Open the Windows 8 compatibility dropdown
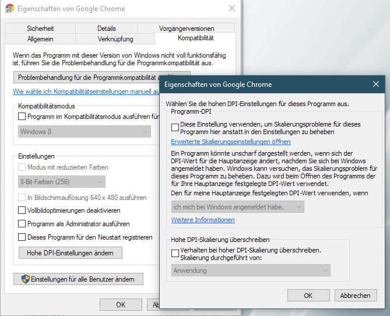This screenshot has width=390, height=316. [x=85, y=132]
